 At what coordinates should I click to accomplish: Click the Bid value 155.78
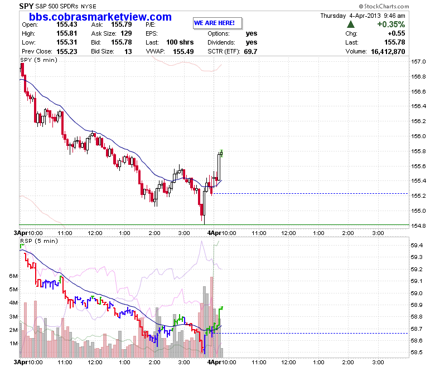(x=121, y=42)
